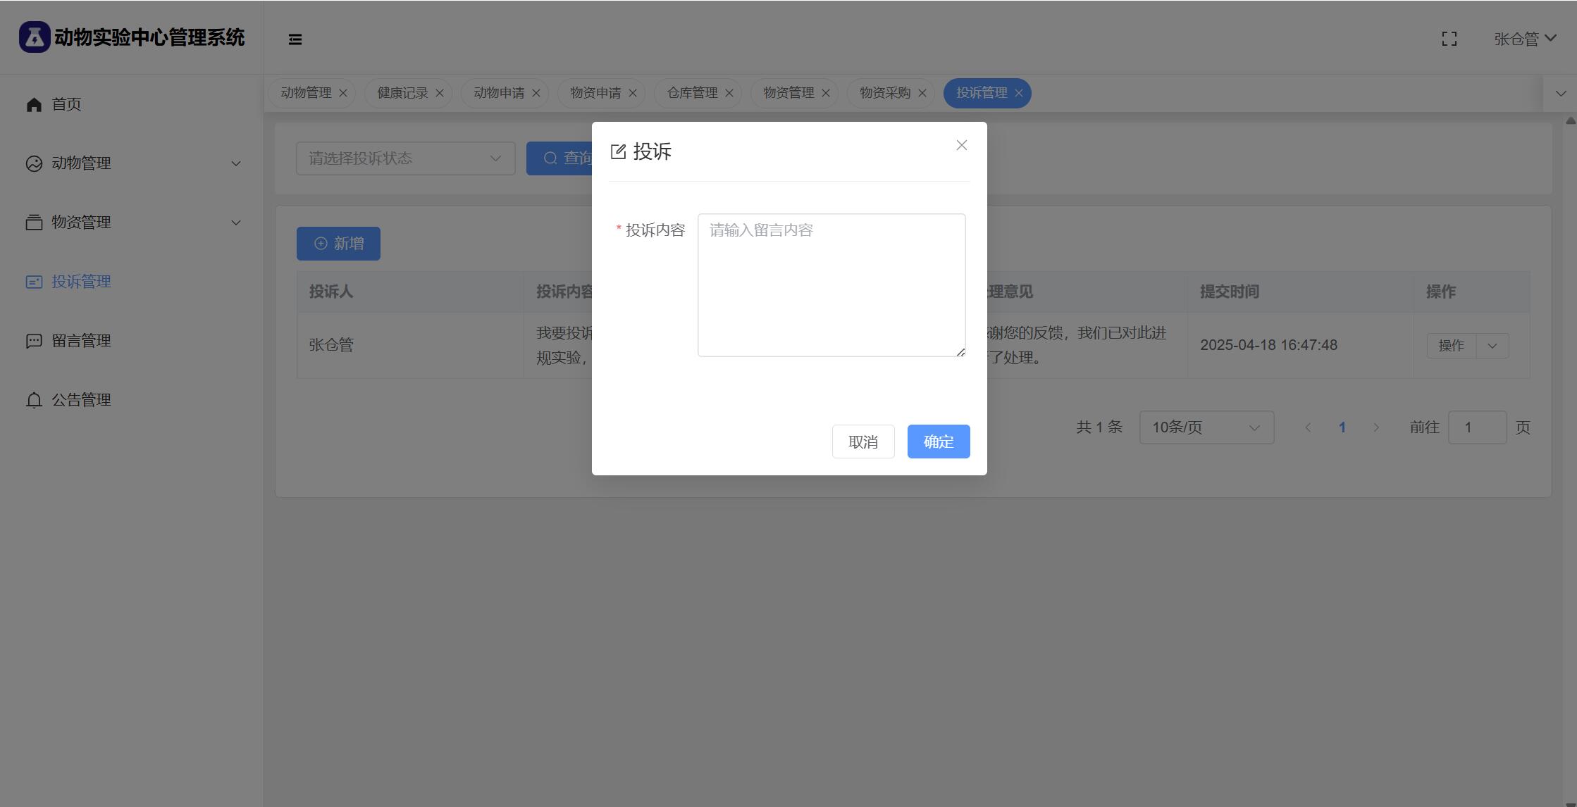The image size is (1577, 807).
Task: Click into the 投诉内容 text area
Action: pyautogui.click(x=831, y=285)
